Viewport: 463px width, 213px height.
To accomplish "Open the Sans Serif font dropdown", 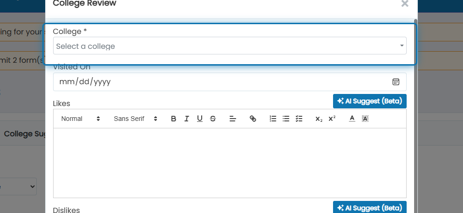I will click(x=136, y=119).
